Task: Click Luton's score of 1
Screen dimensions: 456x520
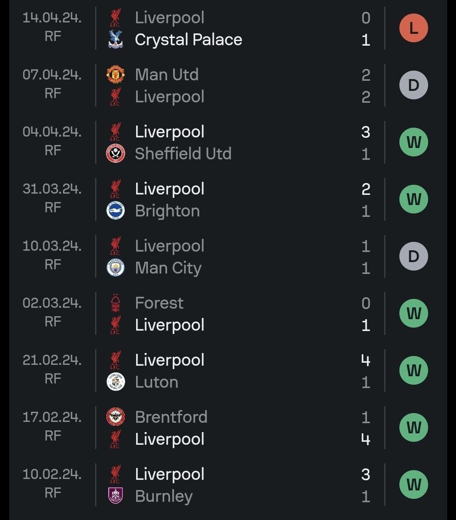Action: 366,382
